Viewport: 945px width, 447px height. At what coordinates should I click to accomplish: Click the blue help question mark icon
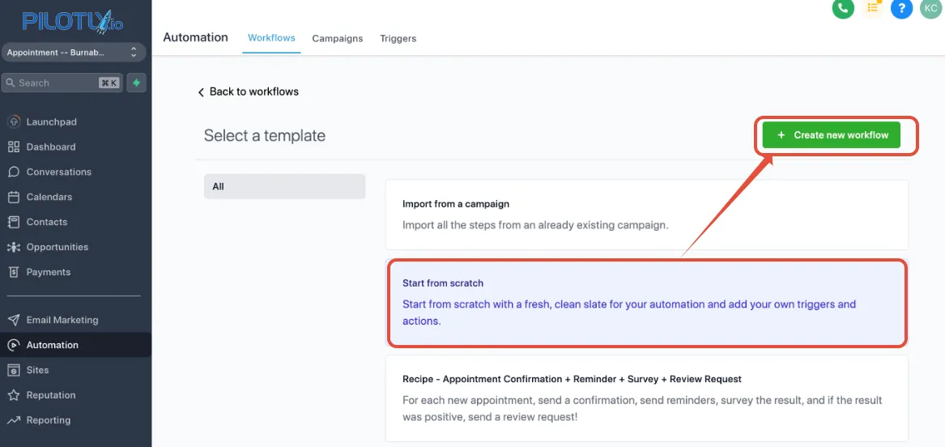point(901,8)
